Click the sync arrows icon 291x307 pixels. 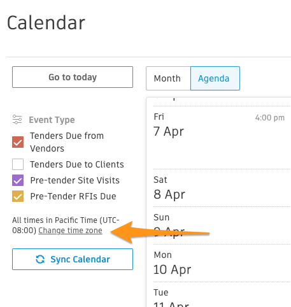[40, 259]
